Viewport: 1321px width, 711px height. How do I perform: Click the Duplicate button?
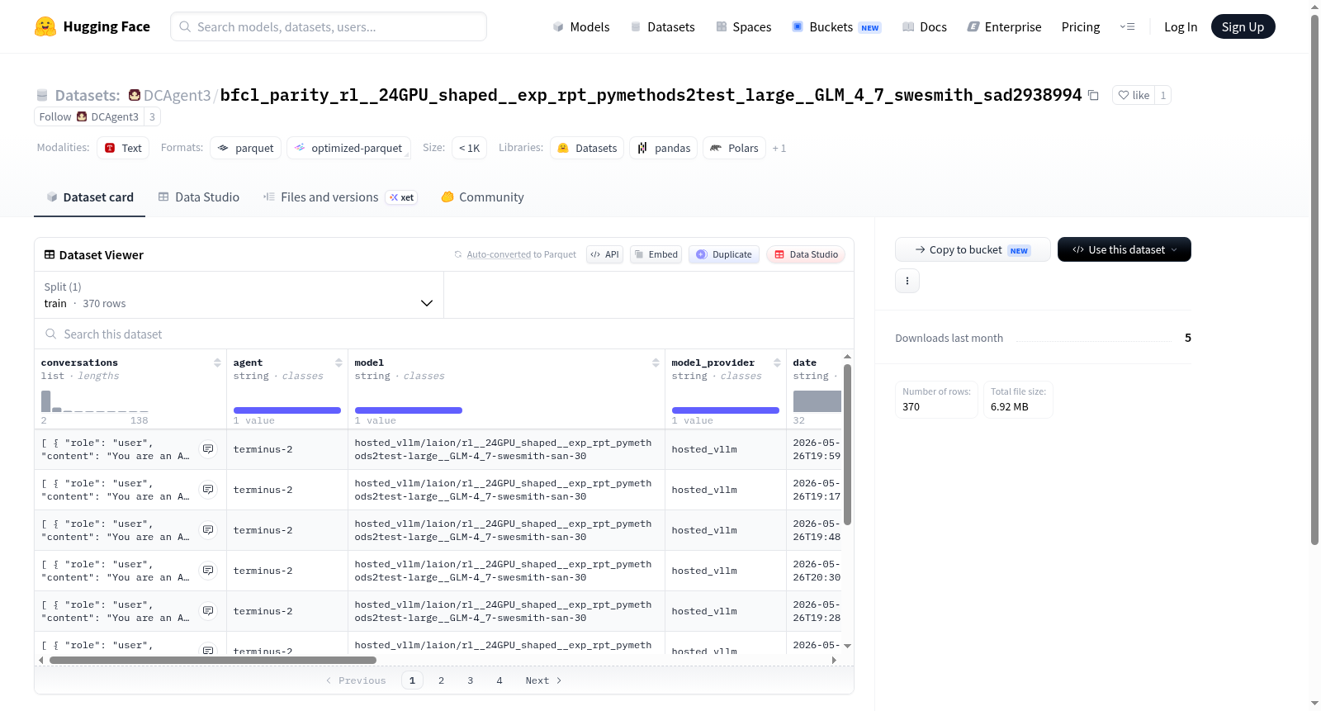coord(723,254)
